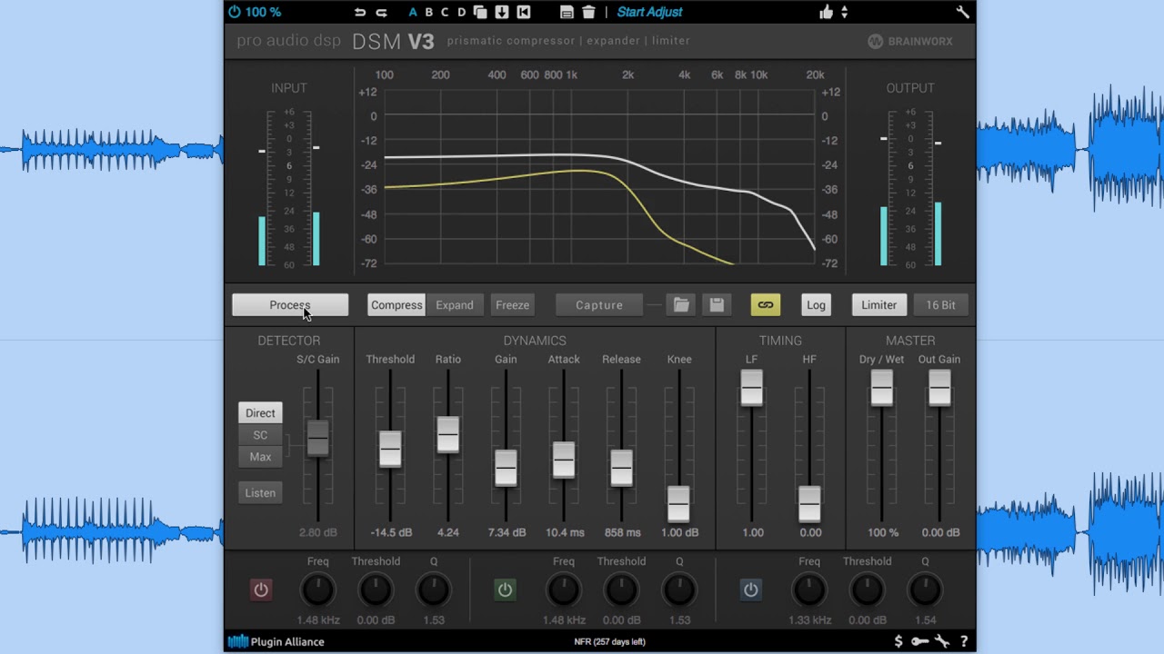Switch to Expand mode
Image resolution: width=1164 pixels, height=654 pixels.
455,305
